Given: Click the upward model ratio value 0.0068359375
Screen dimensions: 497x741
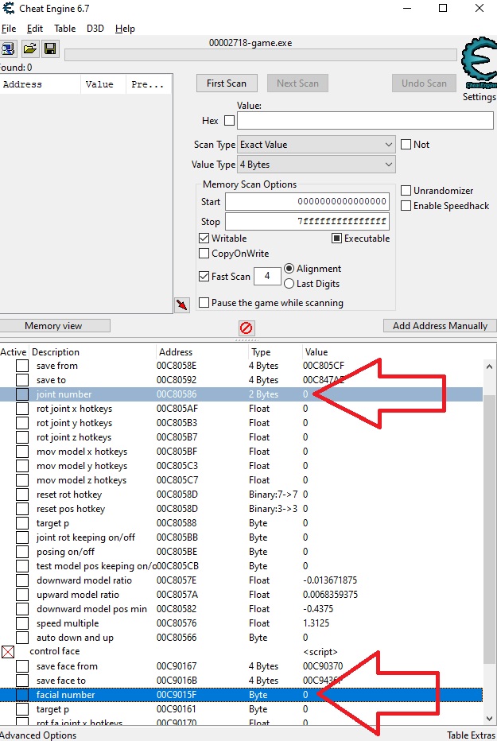Looking at the screenshot, I should point(330,595).
